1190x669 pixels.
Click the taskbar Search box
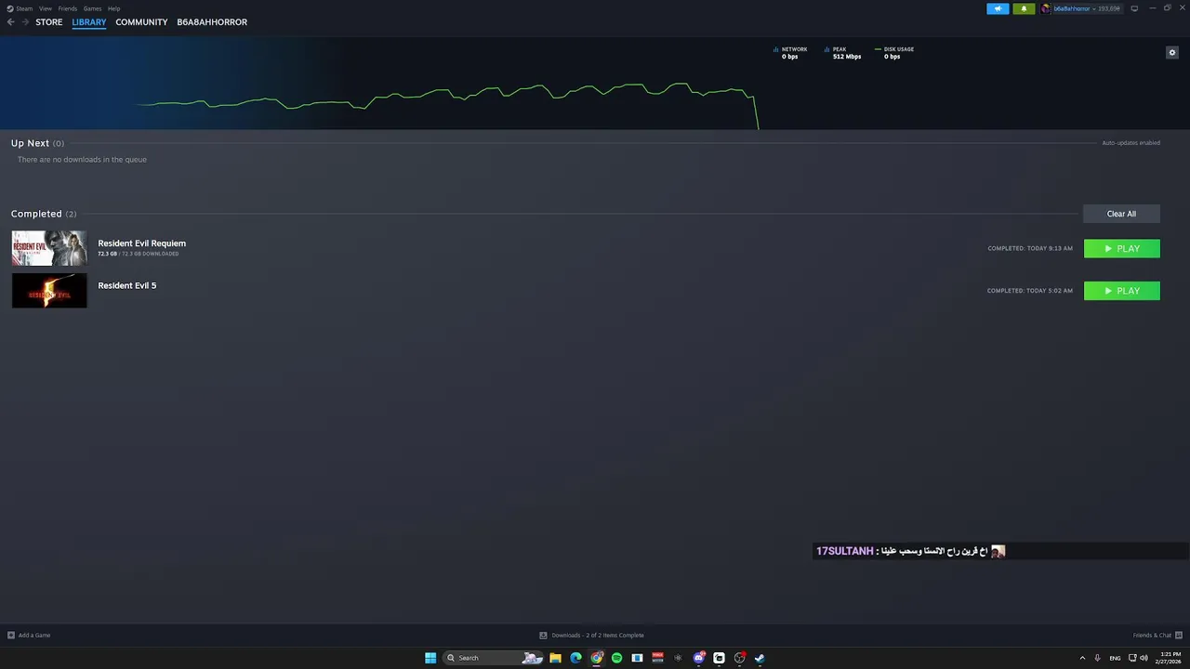point(494,658)
